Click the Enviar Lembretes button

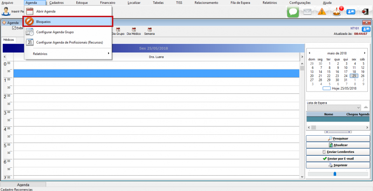tap(337, 152)
